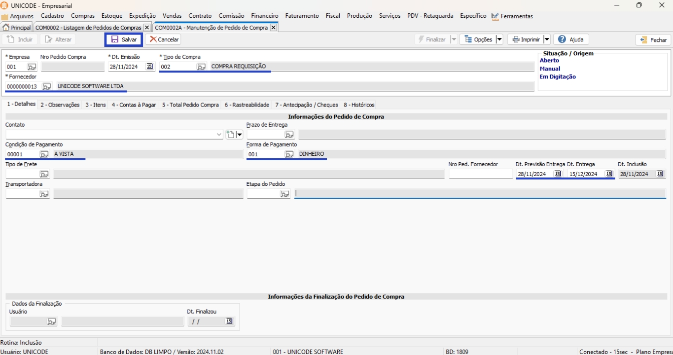Click the Nro Ped. Fornecedor input field
Screen dimensions: 673x355
(480, 174)
